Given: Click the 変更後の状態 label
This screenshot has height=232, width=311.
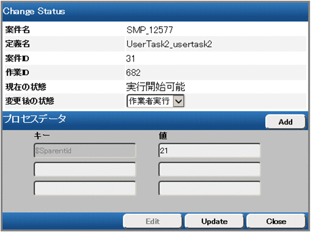Looking at the screenshot, I should (30, 101).
